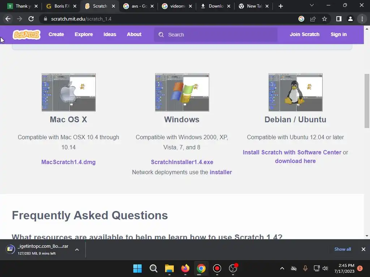Click the Debian / Ubuntu penguin thumbnail

coord(296,92)
